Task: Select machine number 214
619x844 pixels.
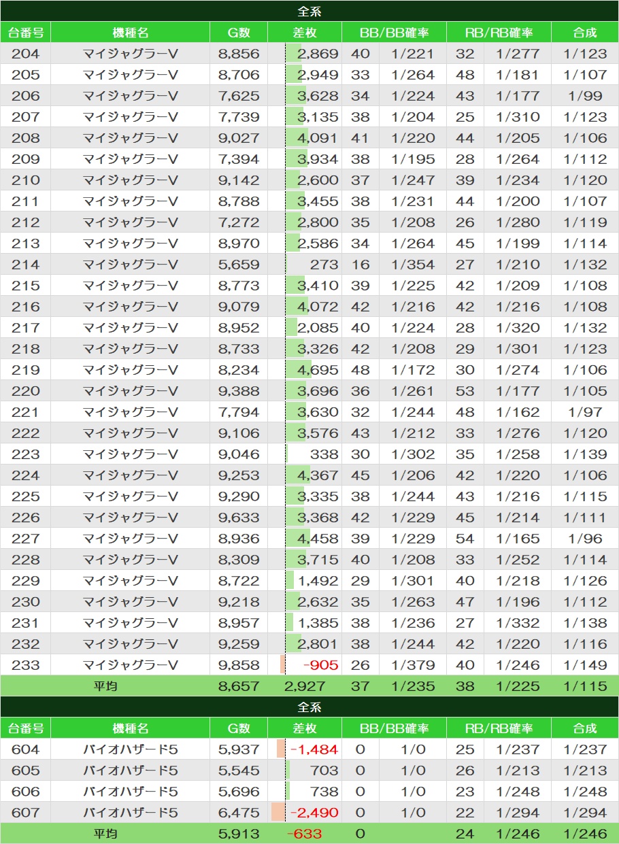Action: coord(25,265)
